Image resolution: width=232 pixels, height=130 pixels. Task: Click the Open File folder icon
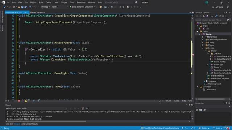pos(19,7)
